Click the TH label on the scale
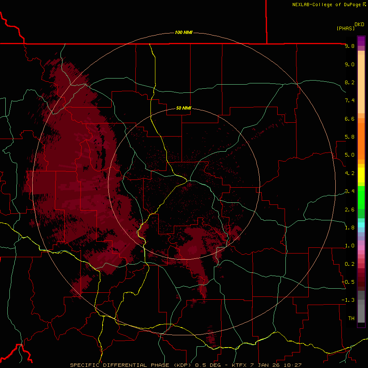The image size is (368, 368). (x=351, y=319)
